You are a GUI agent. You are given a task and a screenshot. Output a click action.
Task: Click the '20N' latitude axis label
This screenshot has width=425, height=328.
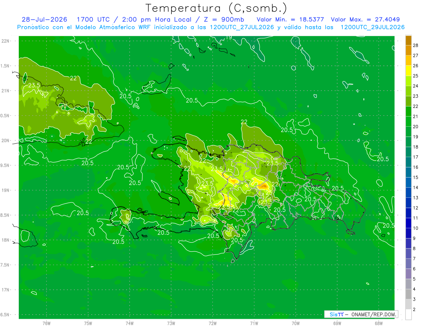tap(5, 140)
